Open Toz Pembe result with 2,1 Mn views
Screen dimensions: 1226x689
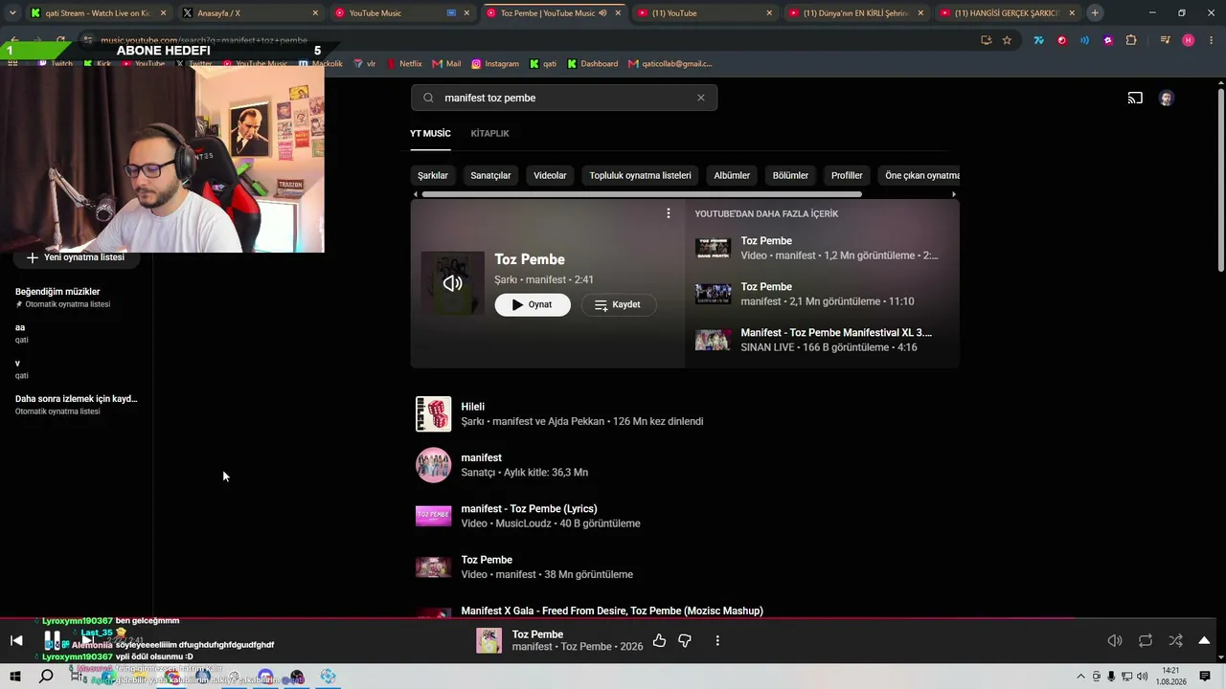click(x=822, y=295)
